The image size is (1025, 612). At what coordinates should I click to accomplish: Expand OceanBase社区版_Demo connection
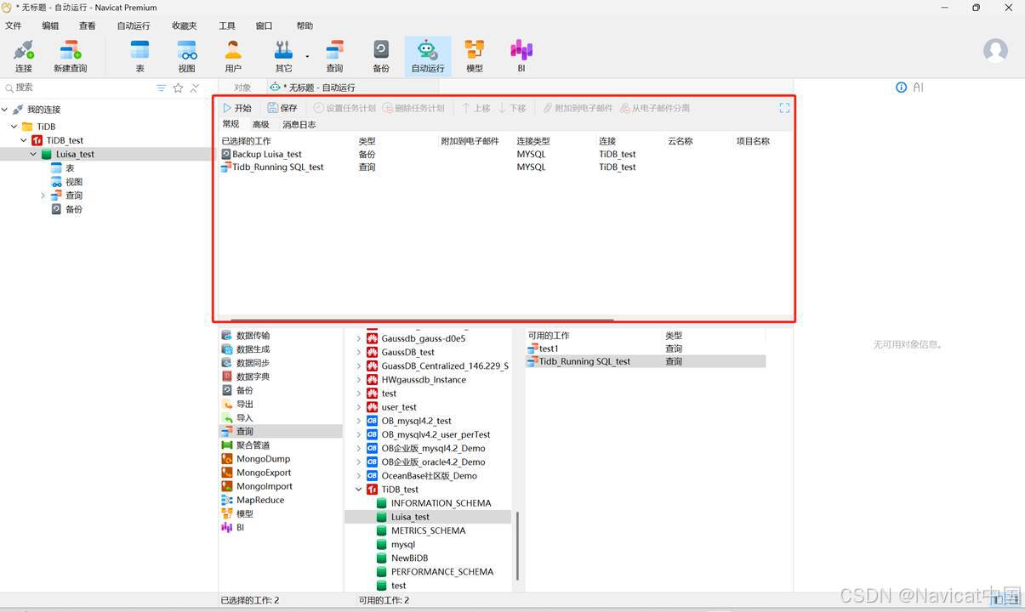point(359,476)
